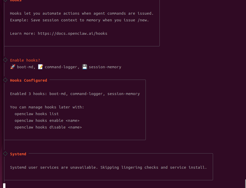Screen dimensions: 246x188
Task: Click the "Systemd user services are unavailable" message
Action: [108, 167]
